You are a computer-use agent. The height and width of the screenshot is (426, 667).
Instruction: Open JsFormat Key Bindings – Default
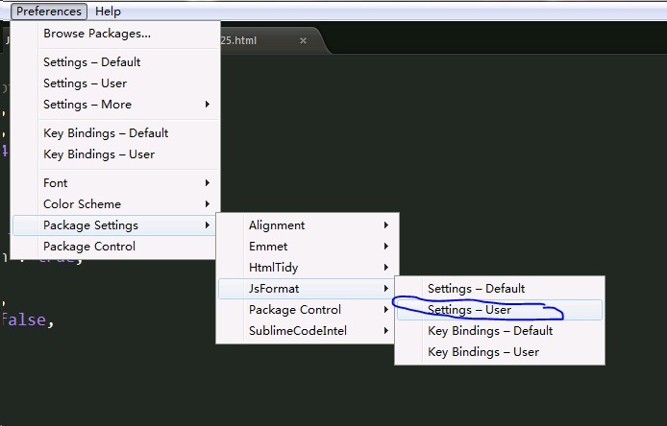[500, 331]
